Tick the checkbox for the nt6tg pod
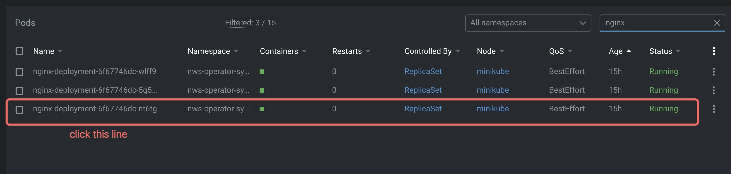 pos(19,110)
